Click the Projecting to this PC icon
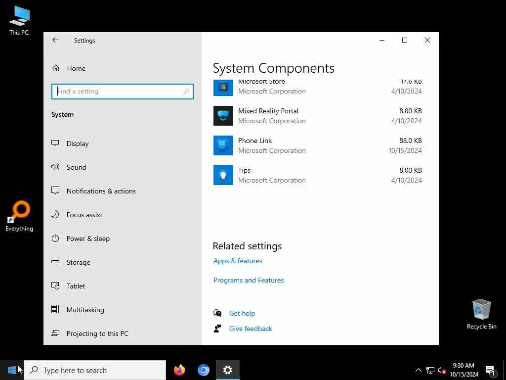506x380 pixels. click(x=55, y=333)
